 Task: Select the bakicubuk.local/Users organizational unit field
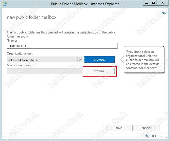click(x=42, y=60)
